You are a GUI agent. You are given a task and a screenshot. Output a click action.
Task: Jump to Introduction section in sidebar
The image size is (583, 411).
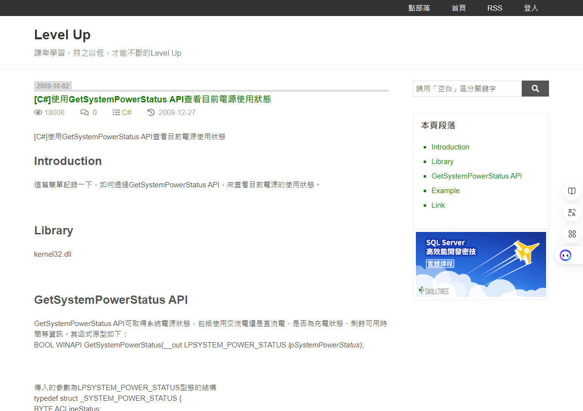(450, 147)
